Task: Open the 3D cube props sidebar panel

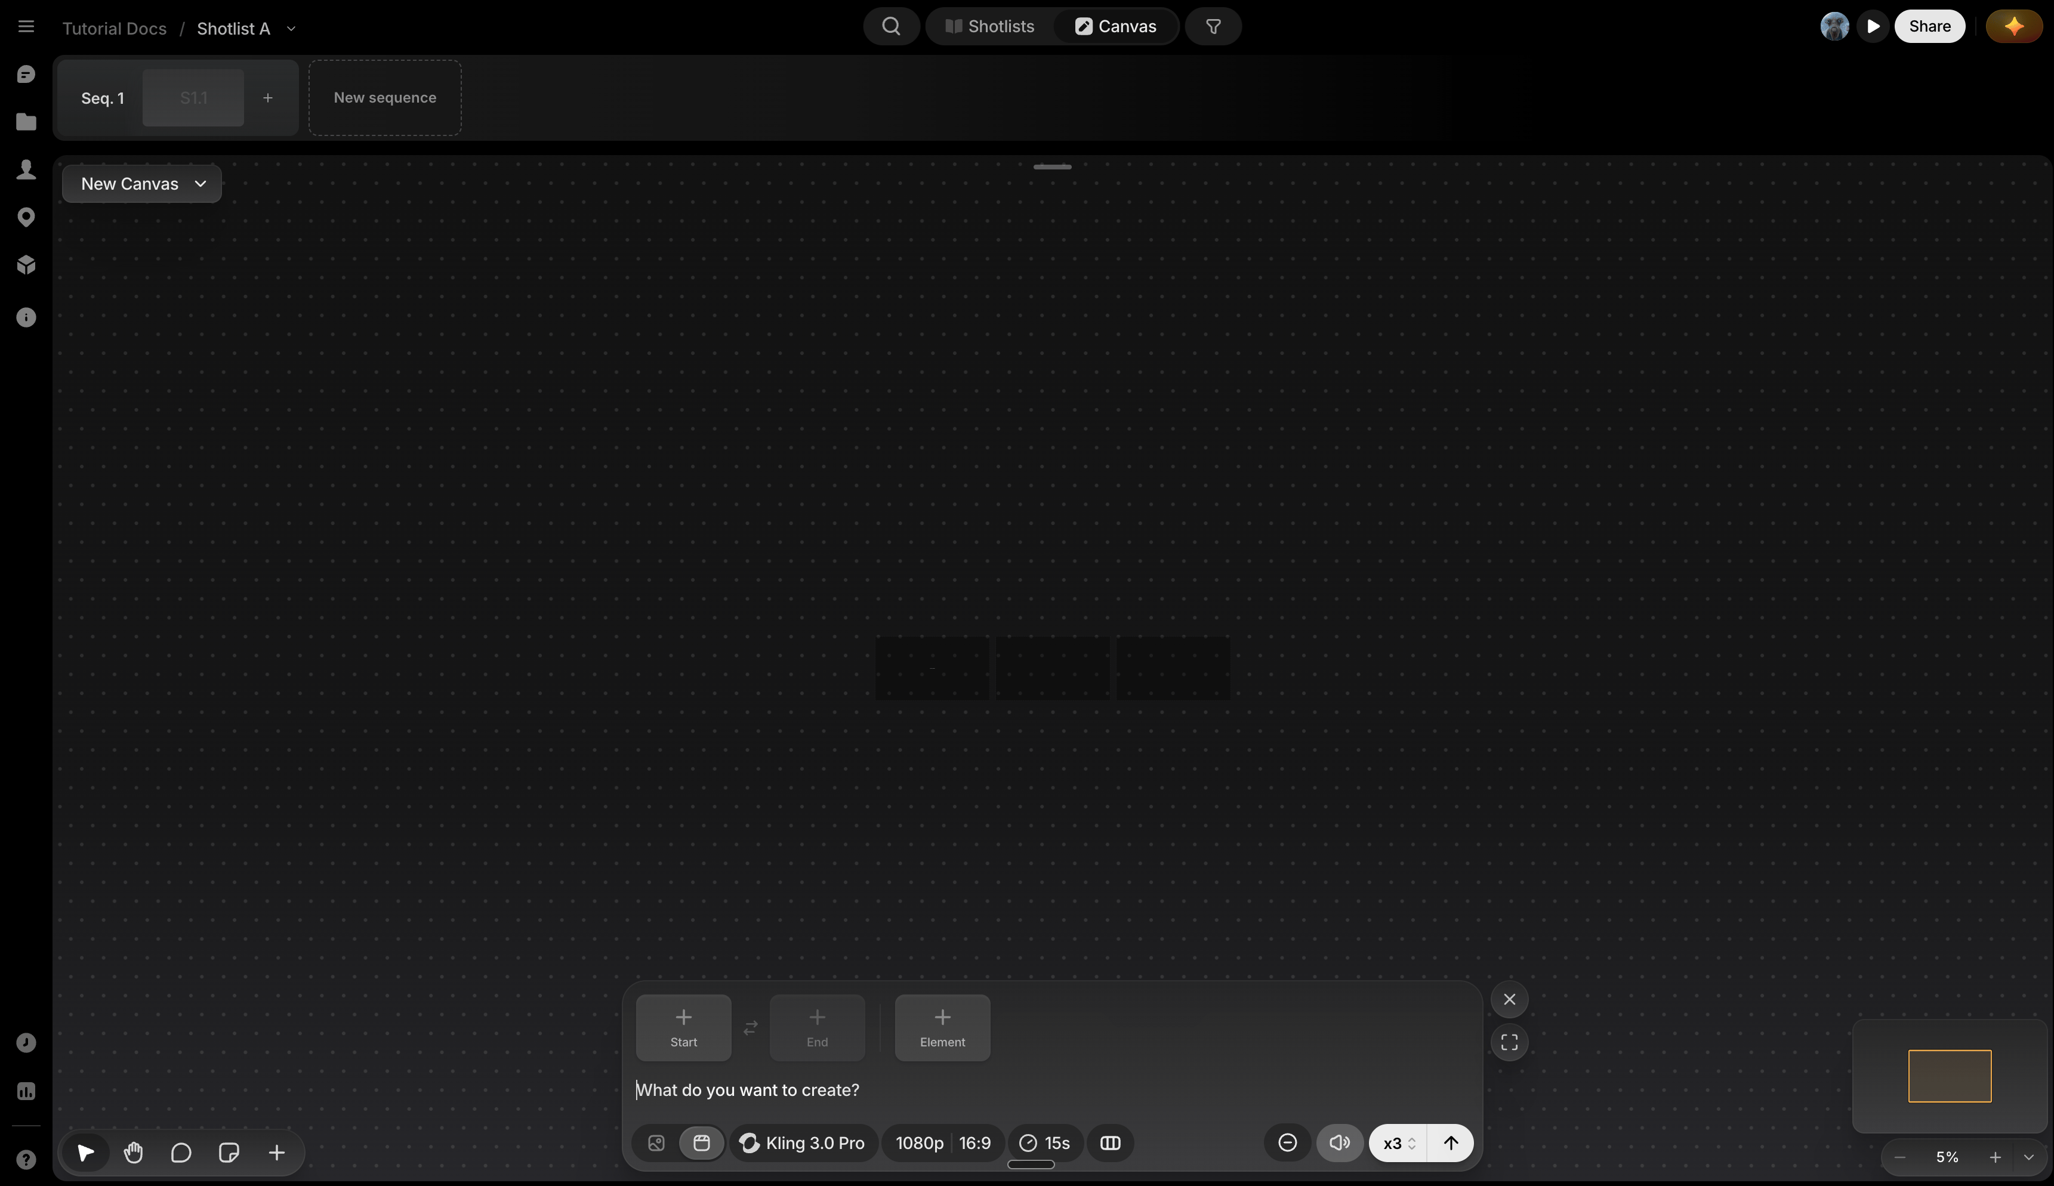Action: (26, 265)
